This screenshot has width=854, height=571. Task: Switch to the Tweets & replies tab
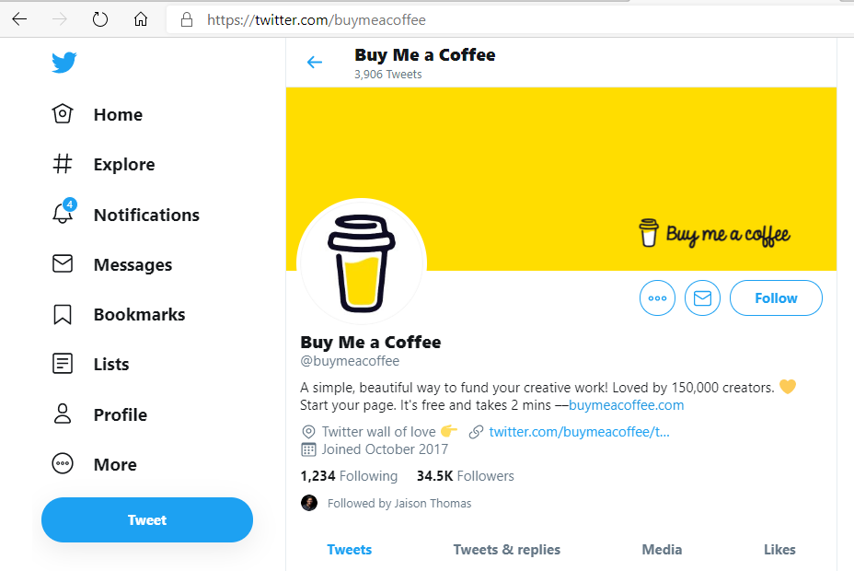click(x=506, y=550)
